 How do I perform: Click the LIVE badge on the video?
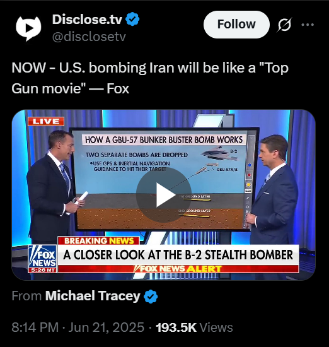[46, 121]
